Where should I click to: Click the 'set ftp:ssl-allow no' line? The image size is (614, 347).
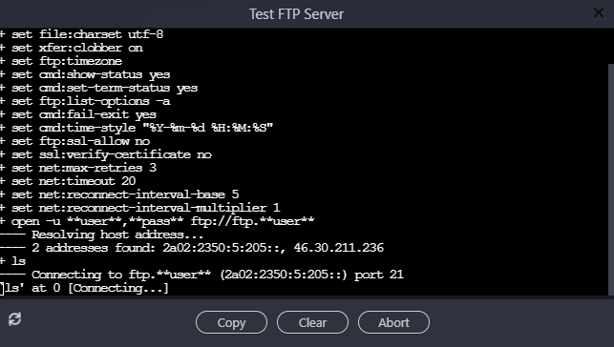pos(74,141)
